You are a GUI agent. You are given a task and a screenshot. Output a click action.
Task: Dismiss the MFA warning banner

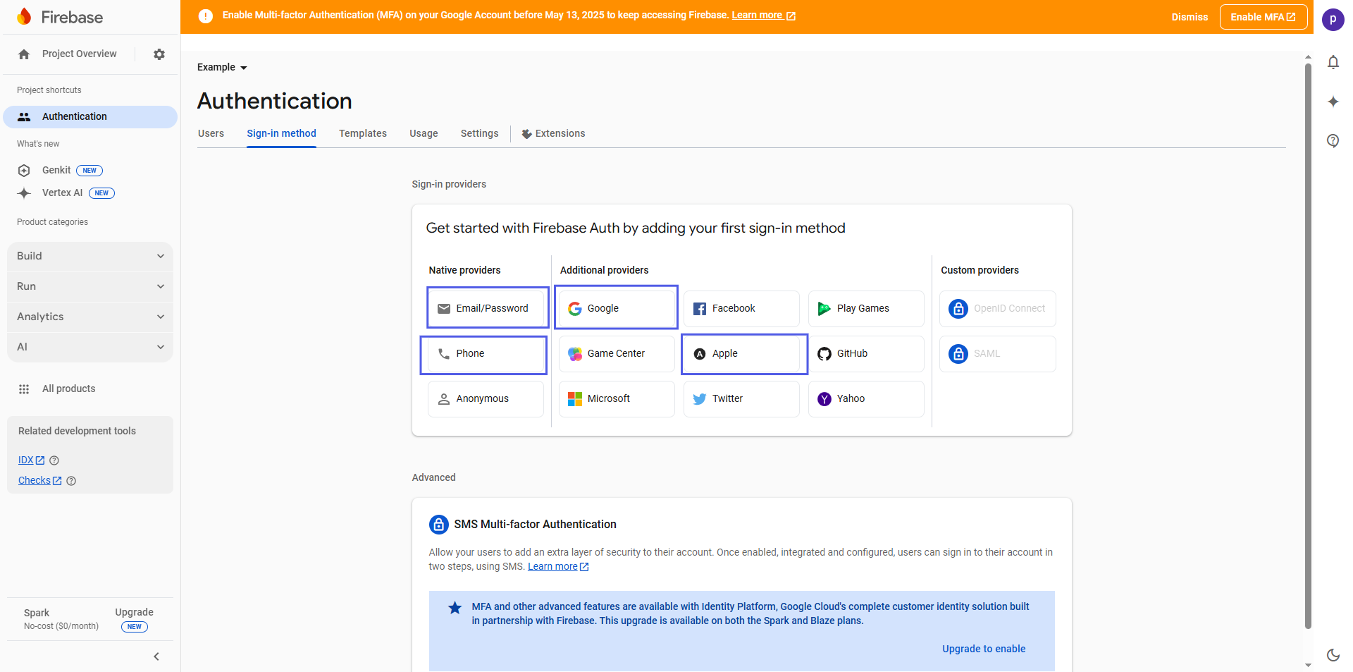coord(1189,17)
